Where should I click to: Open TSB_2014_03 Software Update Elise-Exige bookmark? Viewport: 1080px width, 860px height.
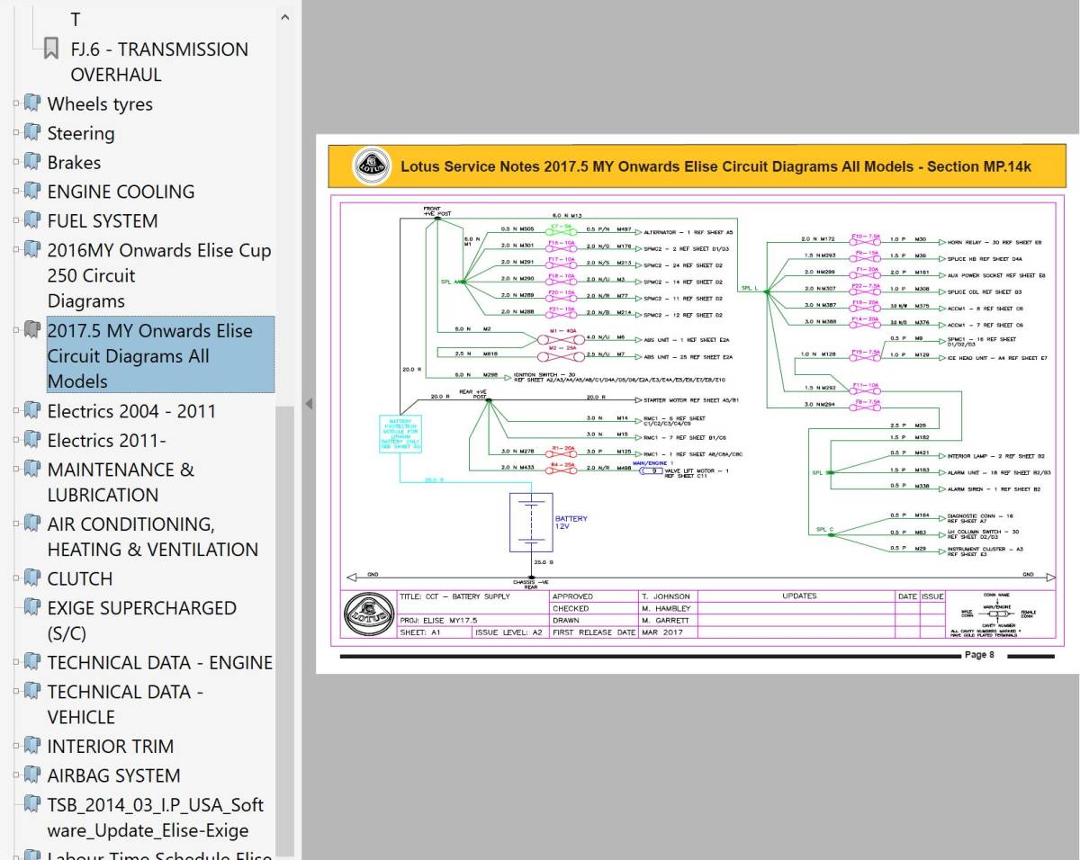(x=155, y=818)
